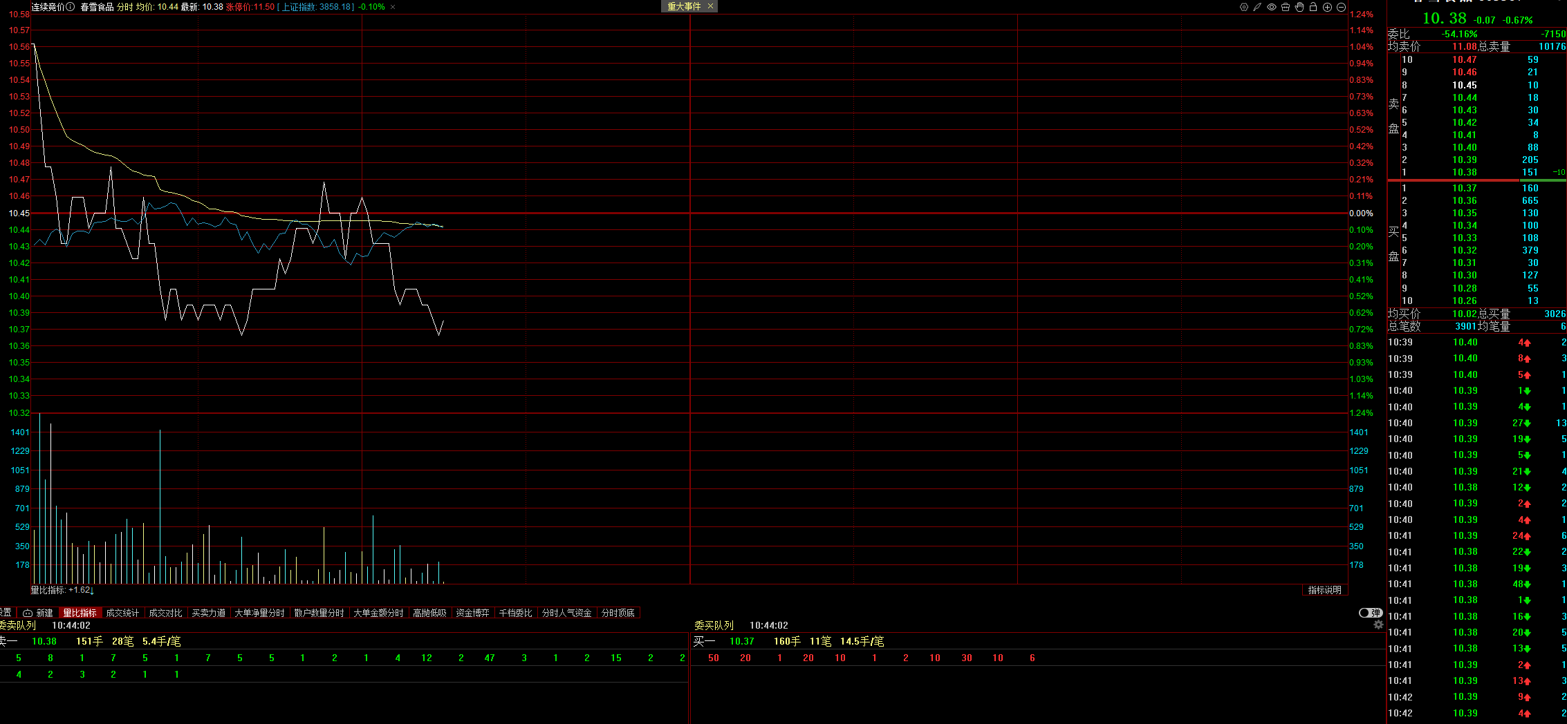1567x724 pixels.
Task: Open order queue settings gear icon
Action: (1378, 625)
